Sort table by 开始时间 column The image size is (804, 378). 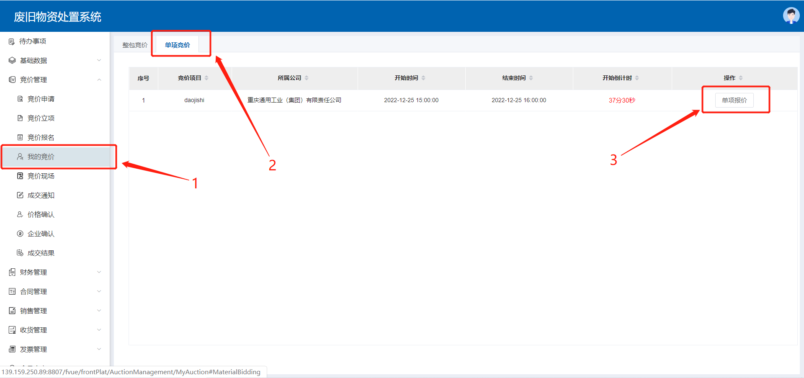423,78
